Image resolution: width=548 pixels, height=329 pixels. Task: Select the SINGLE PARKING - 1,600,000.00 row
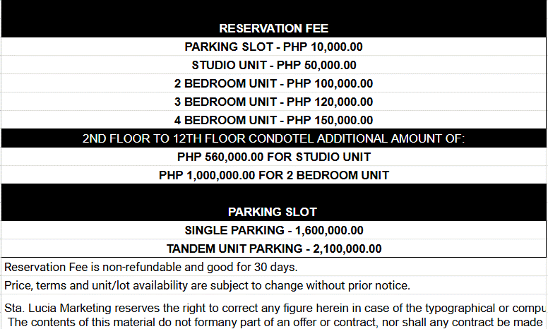pyautogui.click(x=273, y=230)
